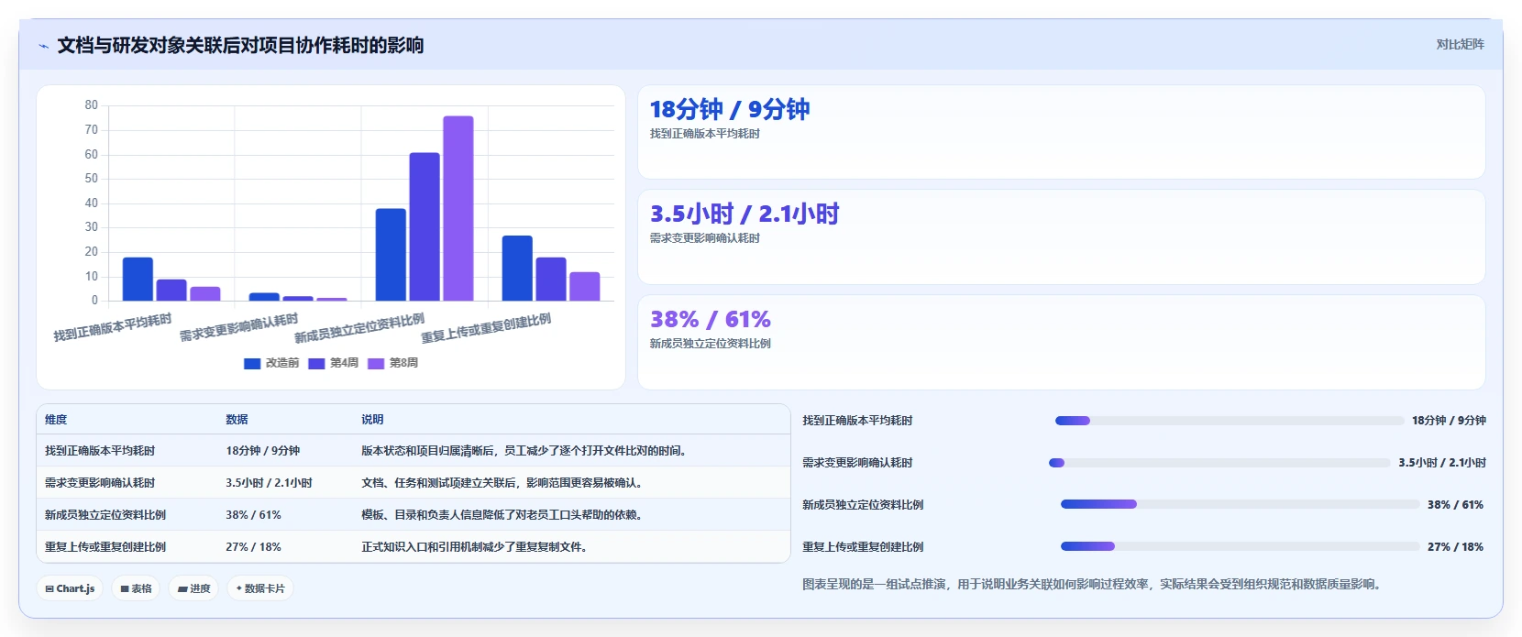
Task: Click table value 27% / 18%
Action: point(253,547)
